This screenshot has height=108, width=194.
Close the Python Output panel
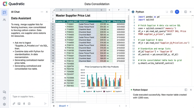click(191, 90)
